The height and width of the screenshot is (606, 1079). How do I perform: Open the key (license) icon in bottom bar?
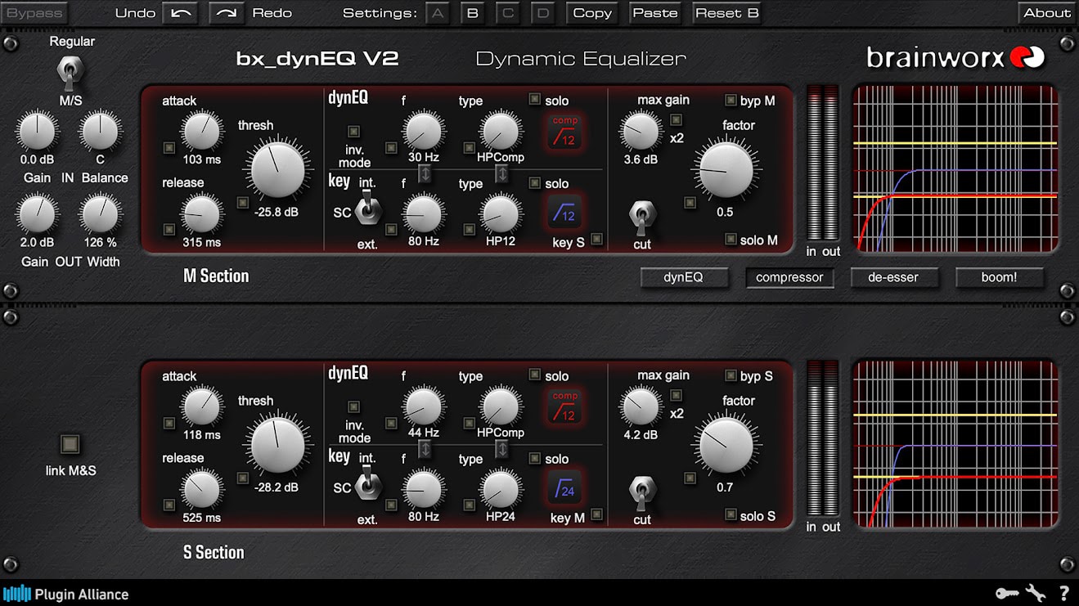coord(1006,593)
